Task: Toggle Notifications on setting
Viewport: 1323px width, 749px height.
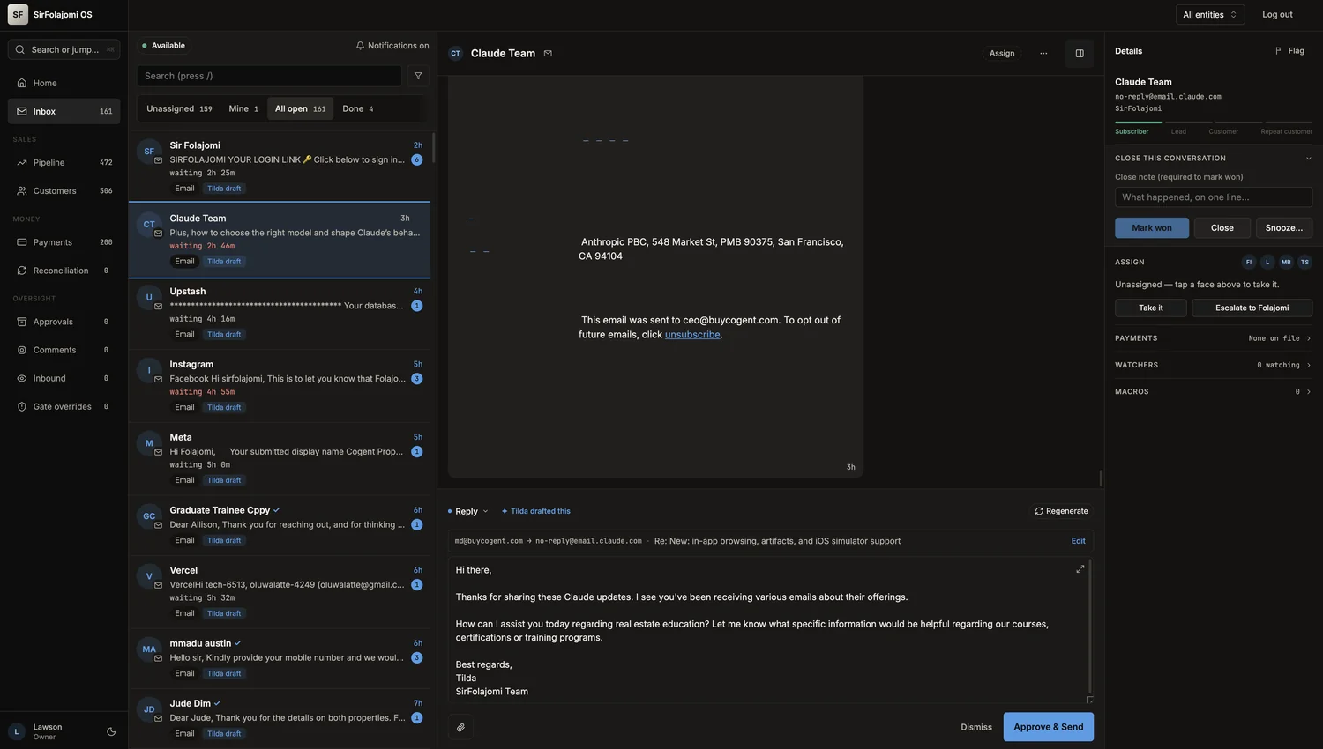Action: pyautogui.click(x=392, y=46)
